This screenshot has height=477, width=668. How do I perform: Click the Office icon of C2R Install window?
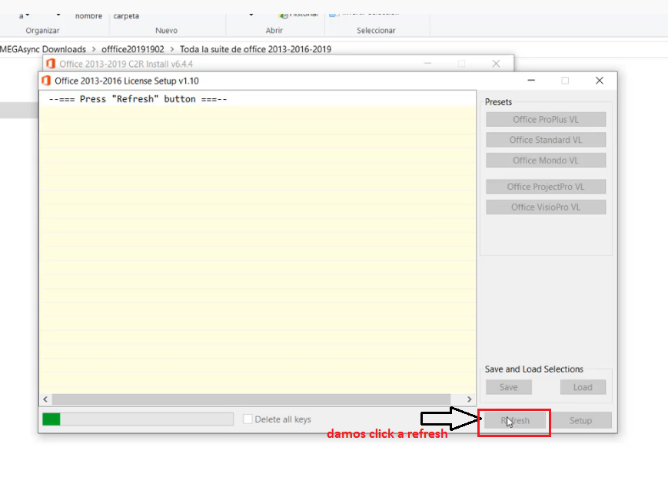(x=51, y=64)
